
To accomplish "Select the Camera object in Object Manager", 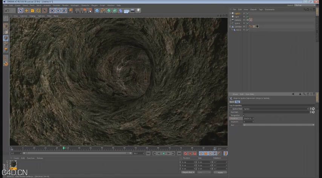I will point(238,20).
